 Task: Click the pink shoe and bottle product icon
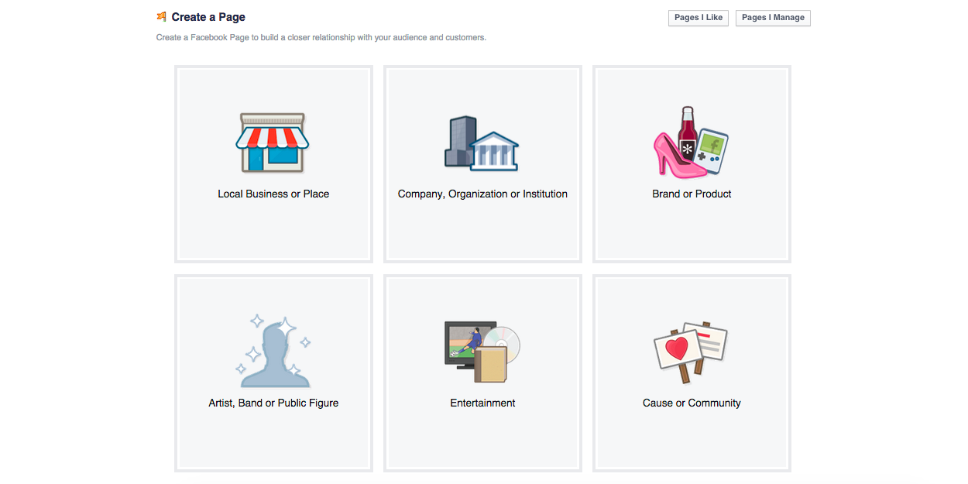691,142
